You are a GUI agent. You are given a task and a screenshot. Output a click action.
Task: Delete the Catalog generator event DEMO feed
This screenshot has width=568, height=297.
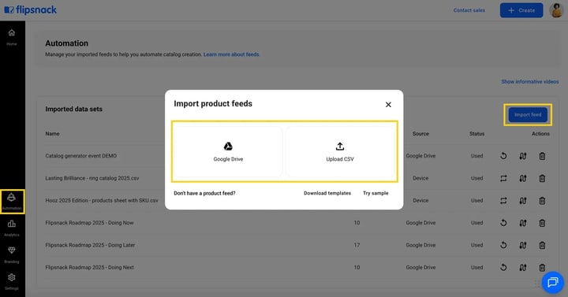pos(542,156)
